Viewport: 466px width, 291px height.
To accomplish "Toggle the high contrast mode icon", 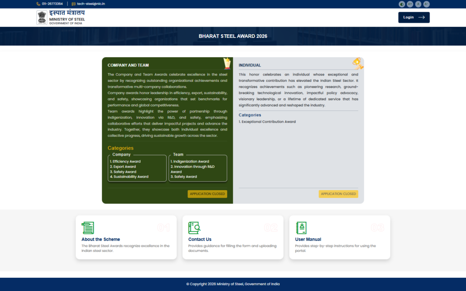I will coord(402,4).
